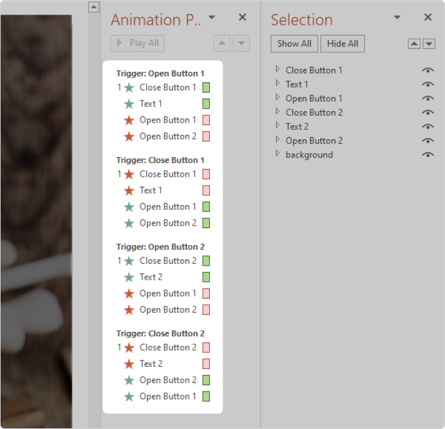
Task: Select Text 1 in Selection pane list
Action: (x=297, y=85)
